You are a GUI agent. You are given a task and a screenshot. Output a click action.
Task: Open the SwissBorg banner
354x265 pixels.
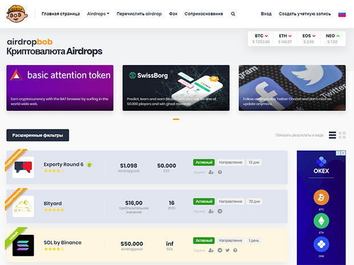pyautogui.click(x=176, y=88)
